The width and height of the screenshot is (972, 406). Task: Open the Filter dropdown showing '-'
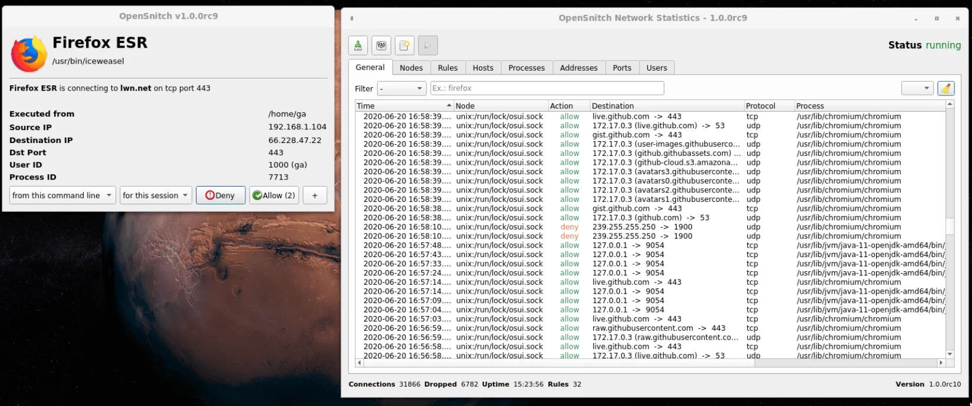402,88
